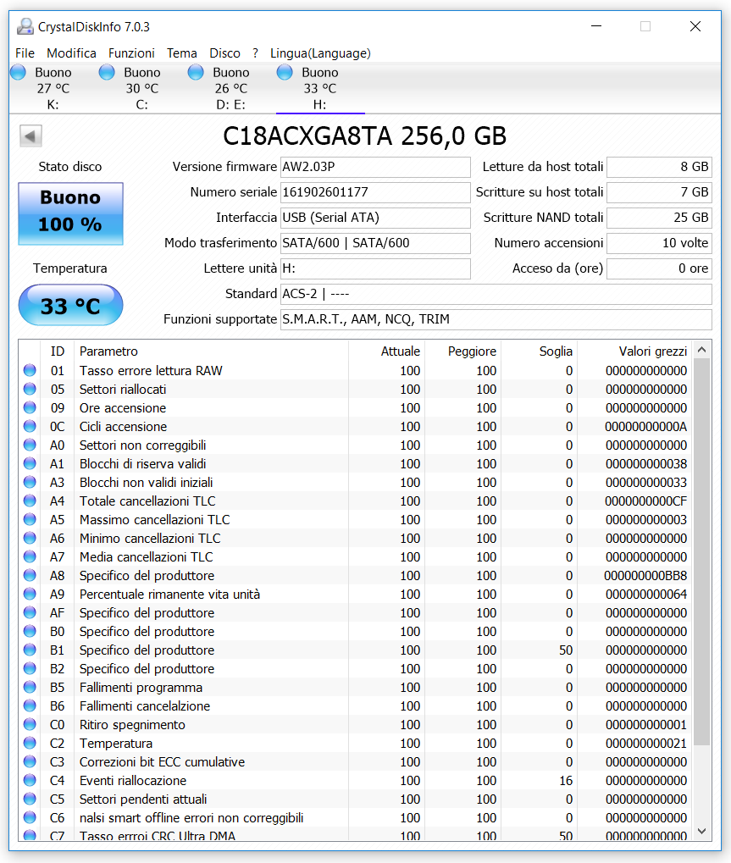Click status orb for Fallimenti cancelalzione row
Viewport: 731px width, 863px height.
30,705
